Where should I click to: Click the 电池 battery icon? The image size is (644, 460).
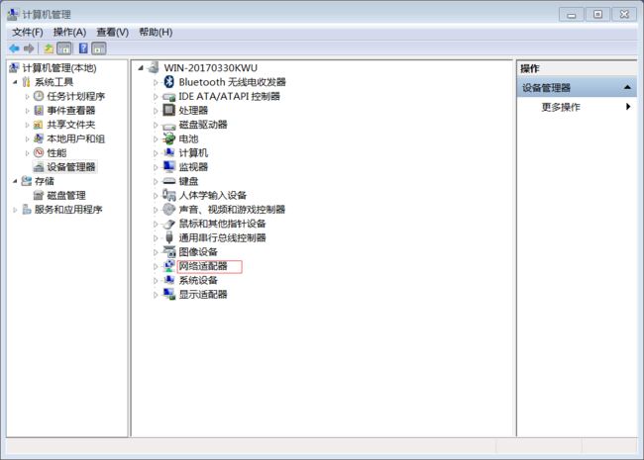pos(168,138)
